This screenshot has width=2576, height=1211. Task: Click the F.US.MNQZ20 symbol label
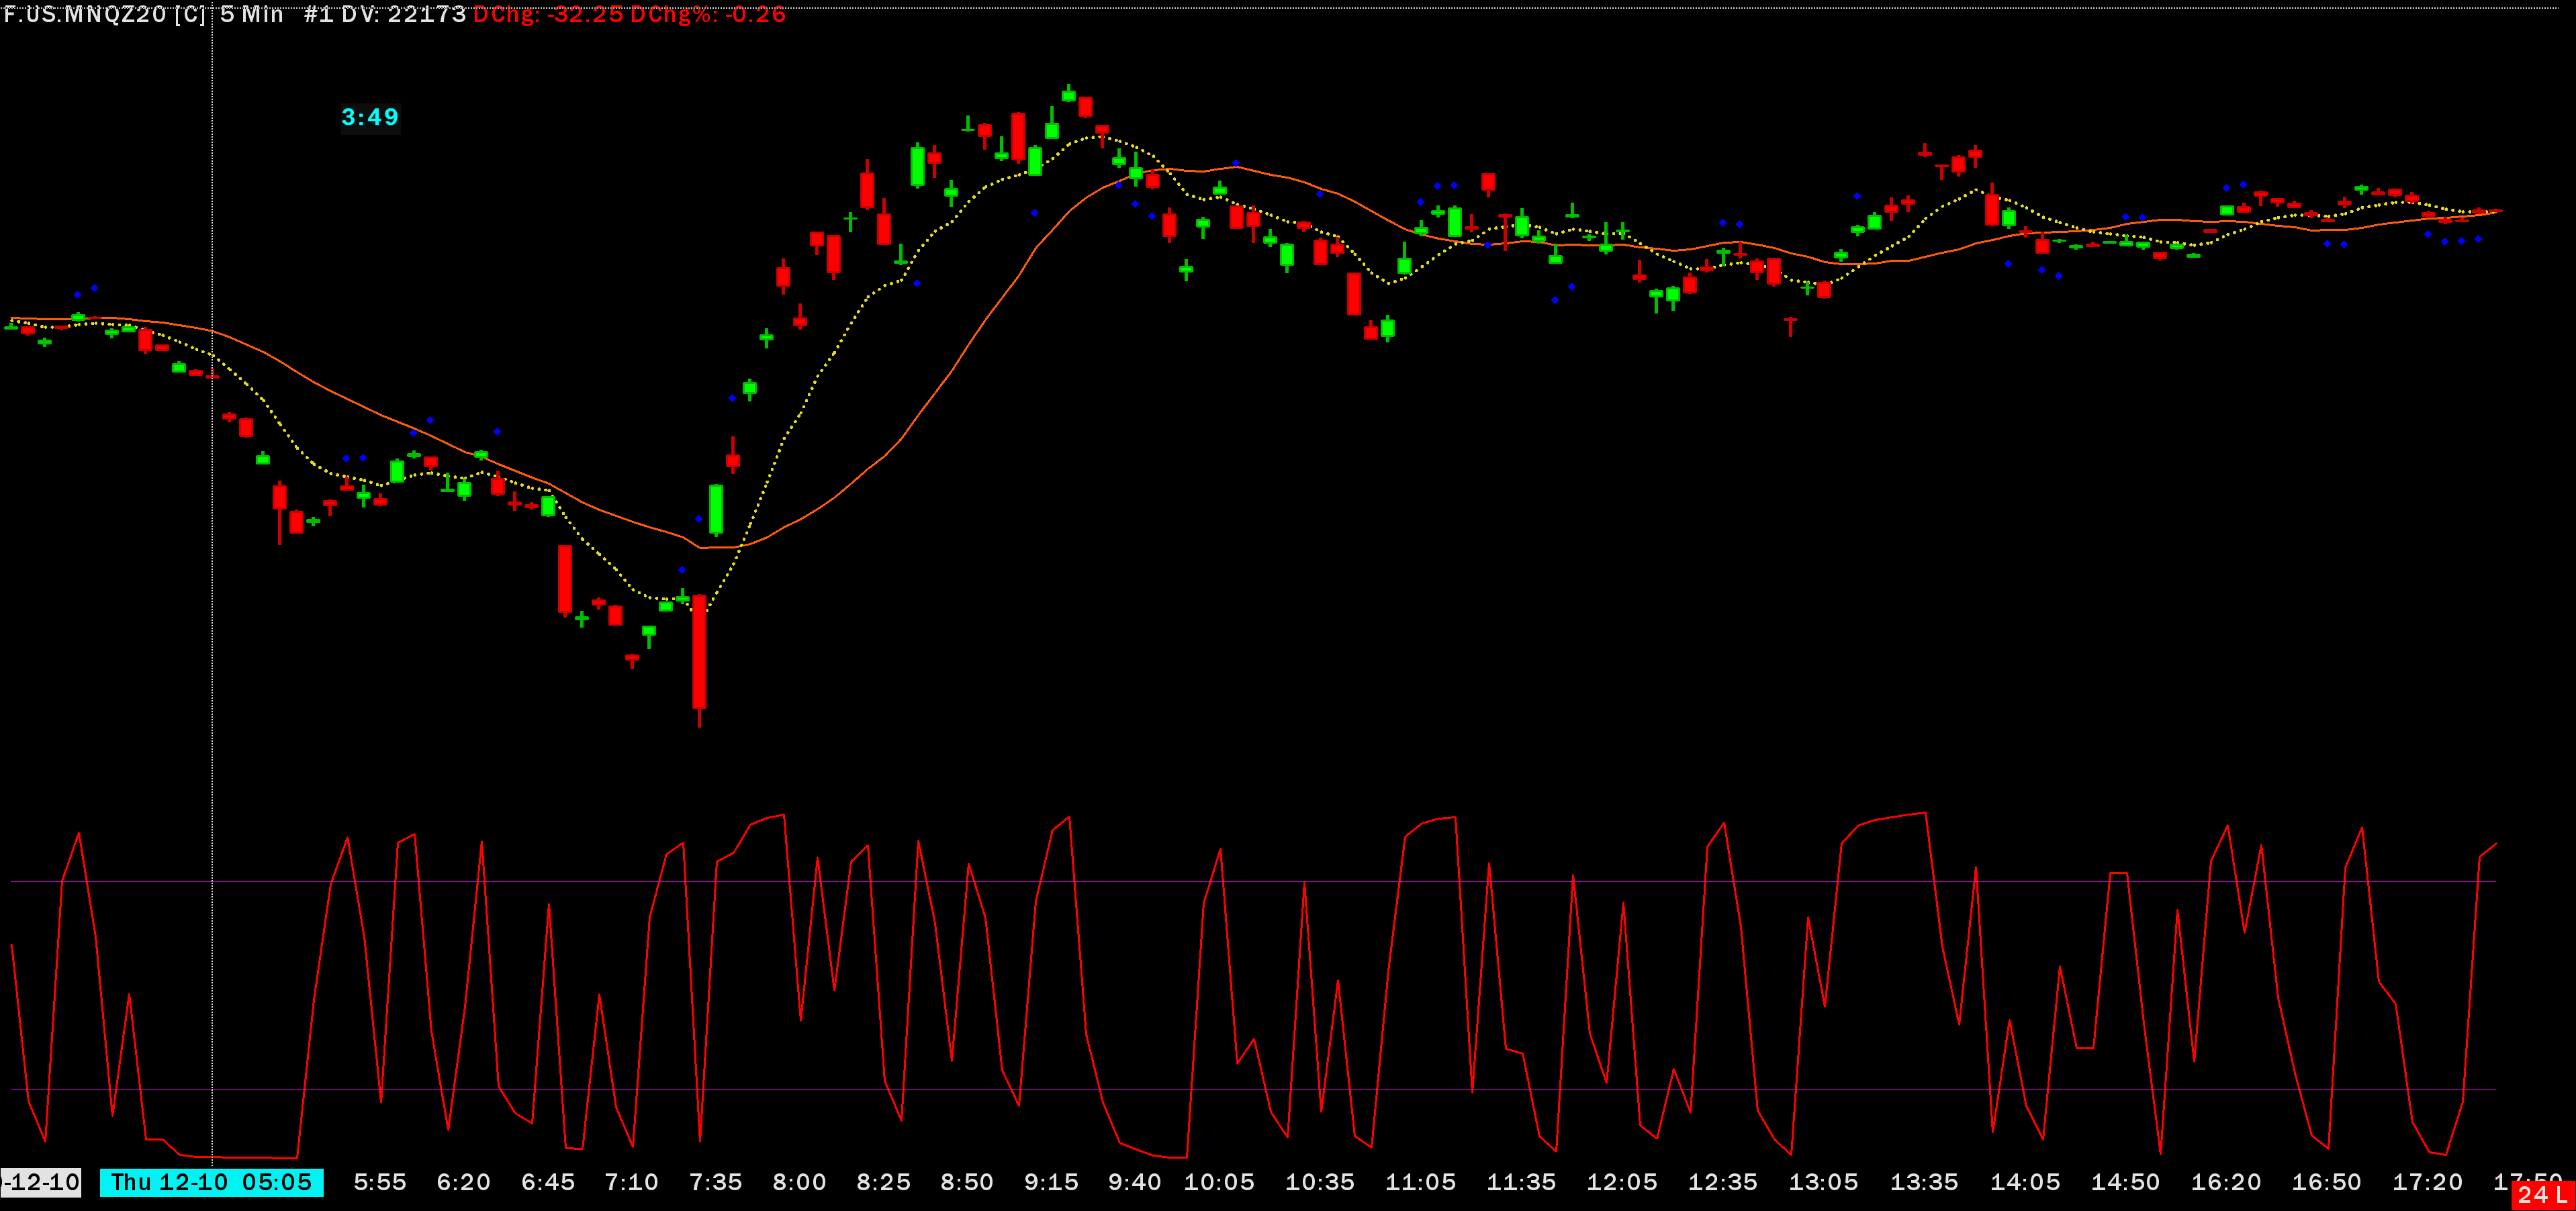tap(85, 14)
